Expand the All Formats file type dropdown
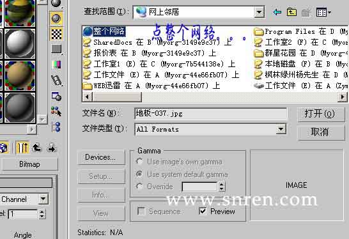This screenshot has width=349, height=239. pyautogui.click(x=281, y=129)
